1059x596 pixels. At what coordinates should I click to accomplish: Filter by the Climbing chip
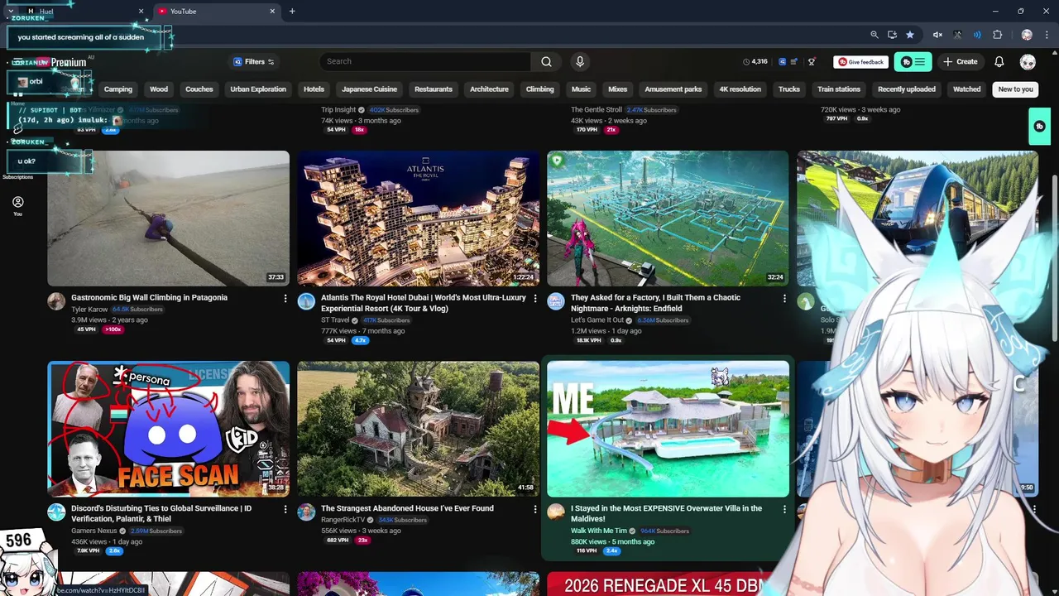pos(539,89)
